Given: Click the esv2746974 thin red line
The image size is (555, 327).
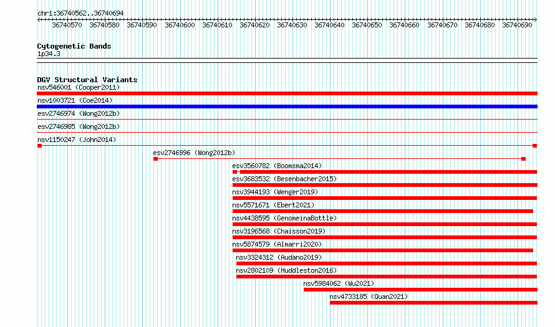Looking at the screenshot, I should 287,120.
